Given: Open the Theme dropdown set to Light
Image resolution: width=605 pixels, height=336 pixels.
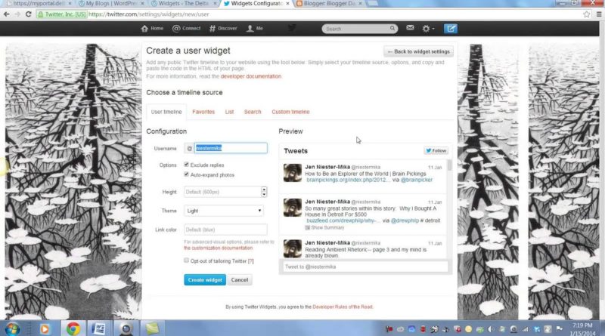Looking at the screenshot, I should (x=224, y=211).
